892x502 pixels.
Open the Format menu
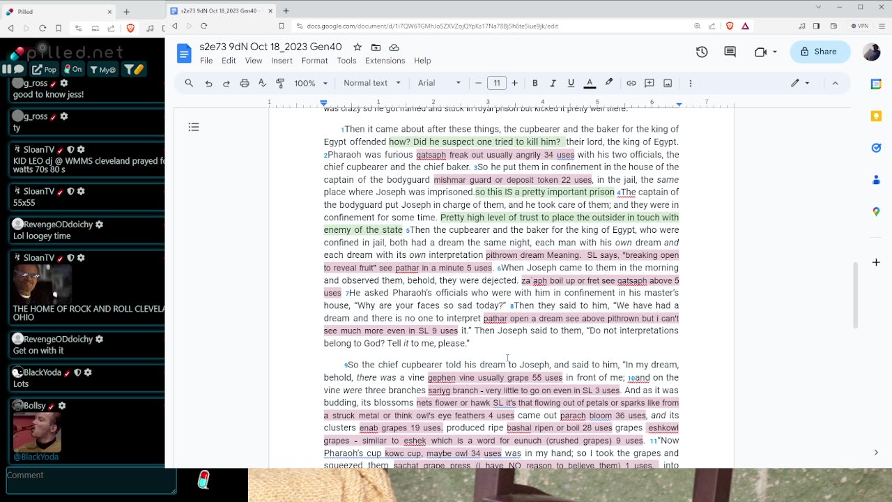pos(314,61)
